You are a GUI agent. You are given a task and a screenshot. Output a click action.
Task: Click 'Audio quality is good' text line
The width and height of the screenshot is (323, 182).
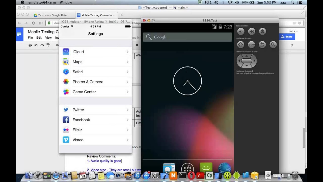pyautogui.click(x=104, y=161)
